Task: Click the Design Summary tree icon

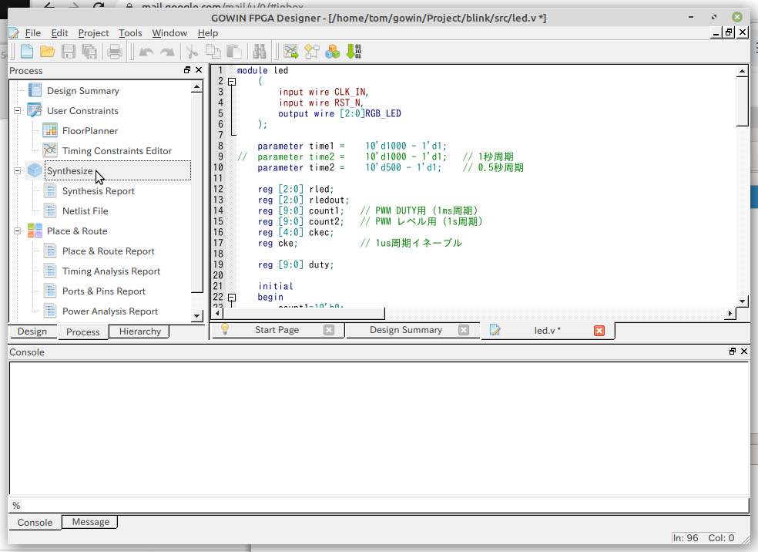Action: 35,90
